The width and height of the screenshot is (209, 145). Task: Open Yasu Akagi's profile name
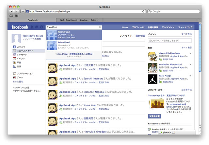165,76
